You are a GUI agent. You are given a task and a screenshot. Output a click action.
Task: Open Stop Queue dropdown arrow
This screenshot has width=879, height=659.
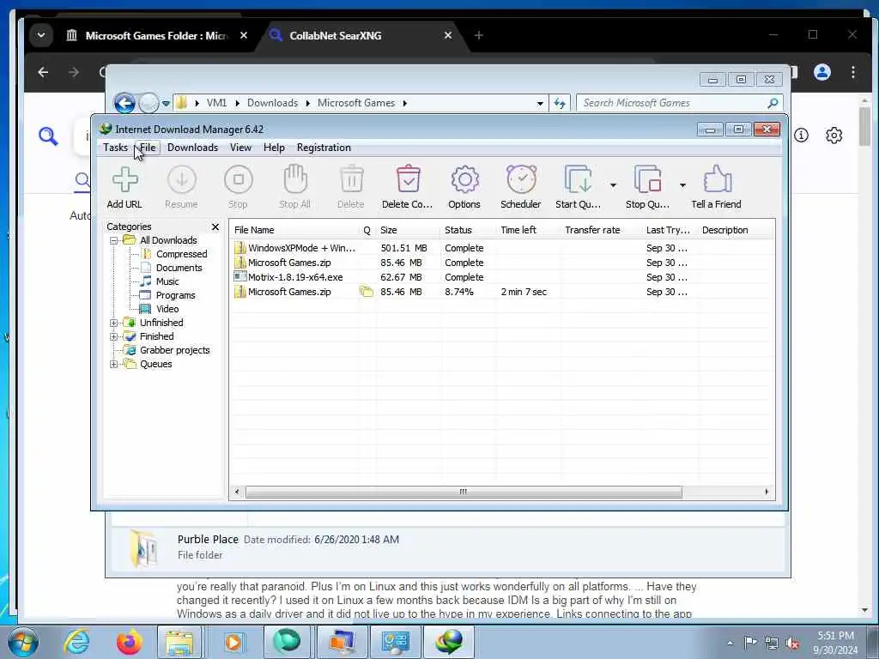(x=682, y=185)
